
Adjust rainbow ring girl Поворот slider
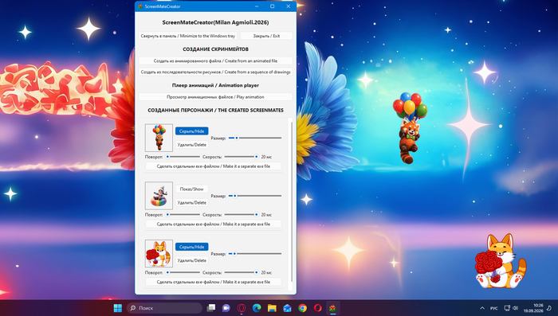coord(183,214)
